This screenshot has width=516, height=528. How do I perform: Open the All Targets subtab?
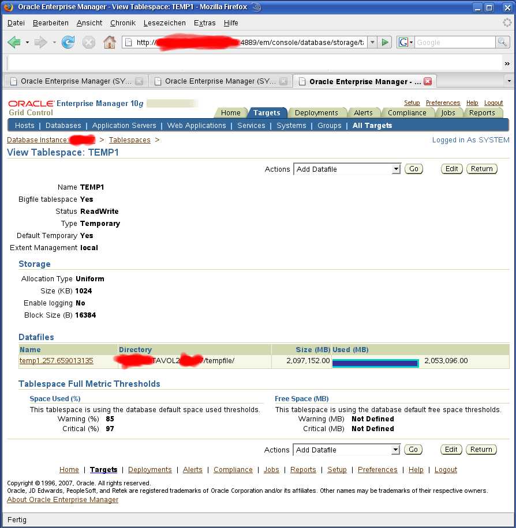click(x=372, y=126)
